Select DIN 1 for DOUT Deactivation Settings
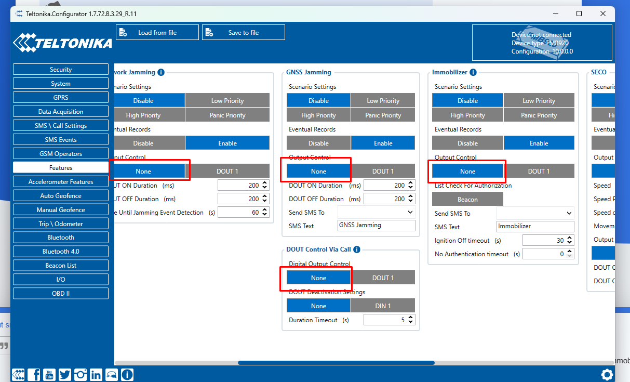Image resolution: width=630 pixels, height=382 pixels. (383, 306)
